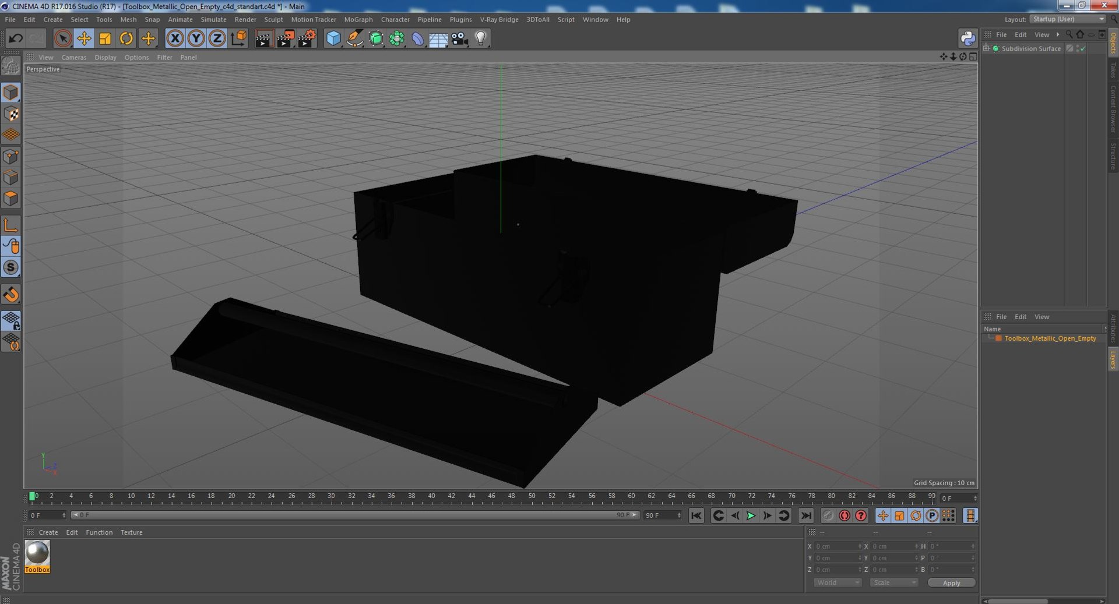Toggle X axis lock

pos(175,38)
